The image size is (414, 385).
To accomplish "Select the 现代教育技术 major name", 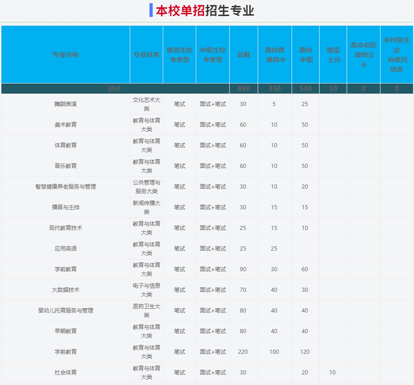I will [x=66, y=228].
